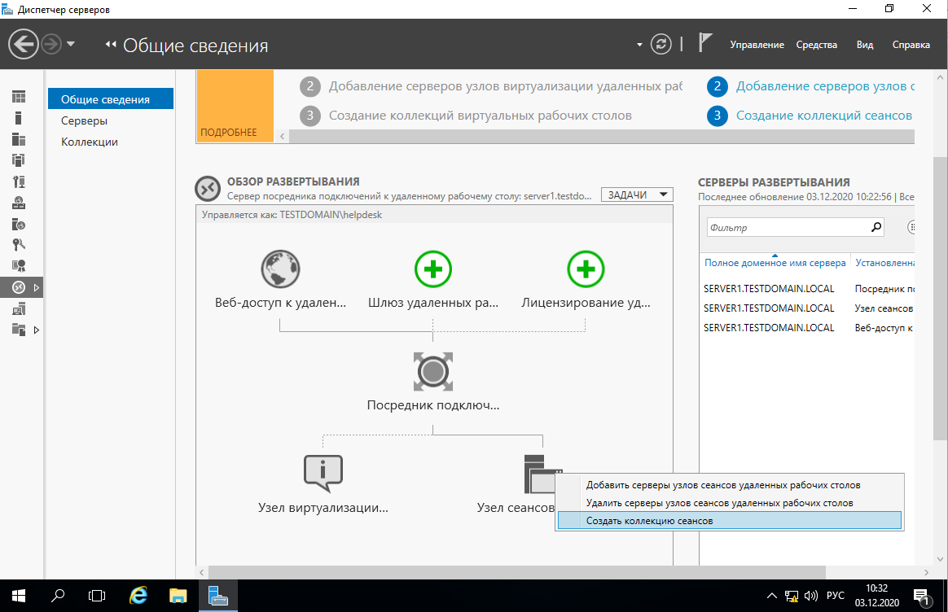
Task: Expand the navigation history dropdown arrow
Action: pyautogui.click(x=71, y=44)
